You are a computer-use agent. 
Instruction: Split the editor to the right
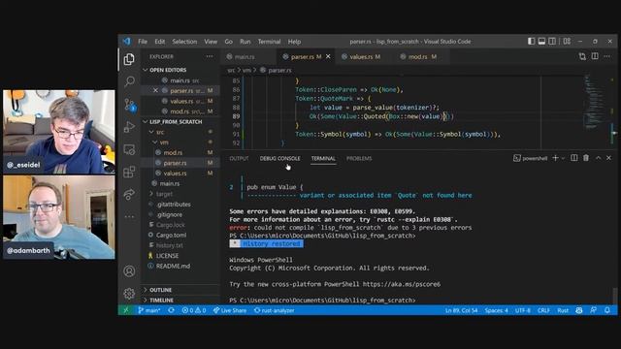tap(595, 56)
